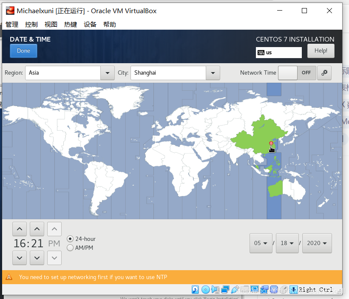This screenshot has width=349, height=299.
Task: Select the AM/PM radio button
Action: tap(70, 248)
